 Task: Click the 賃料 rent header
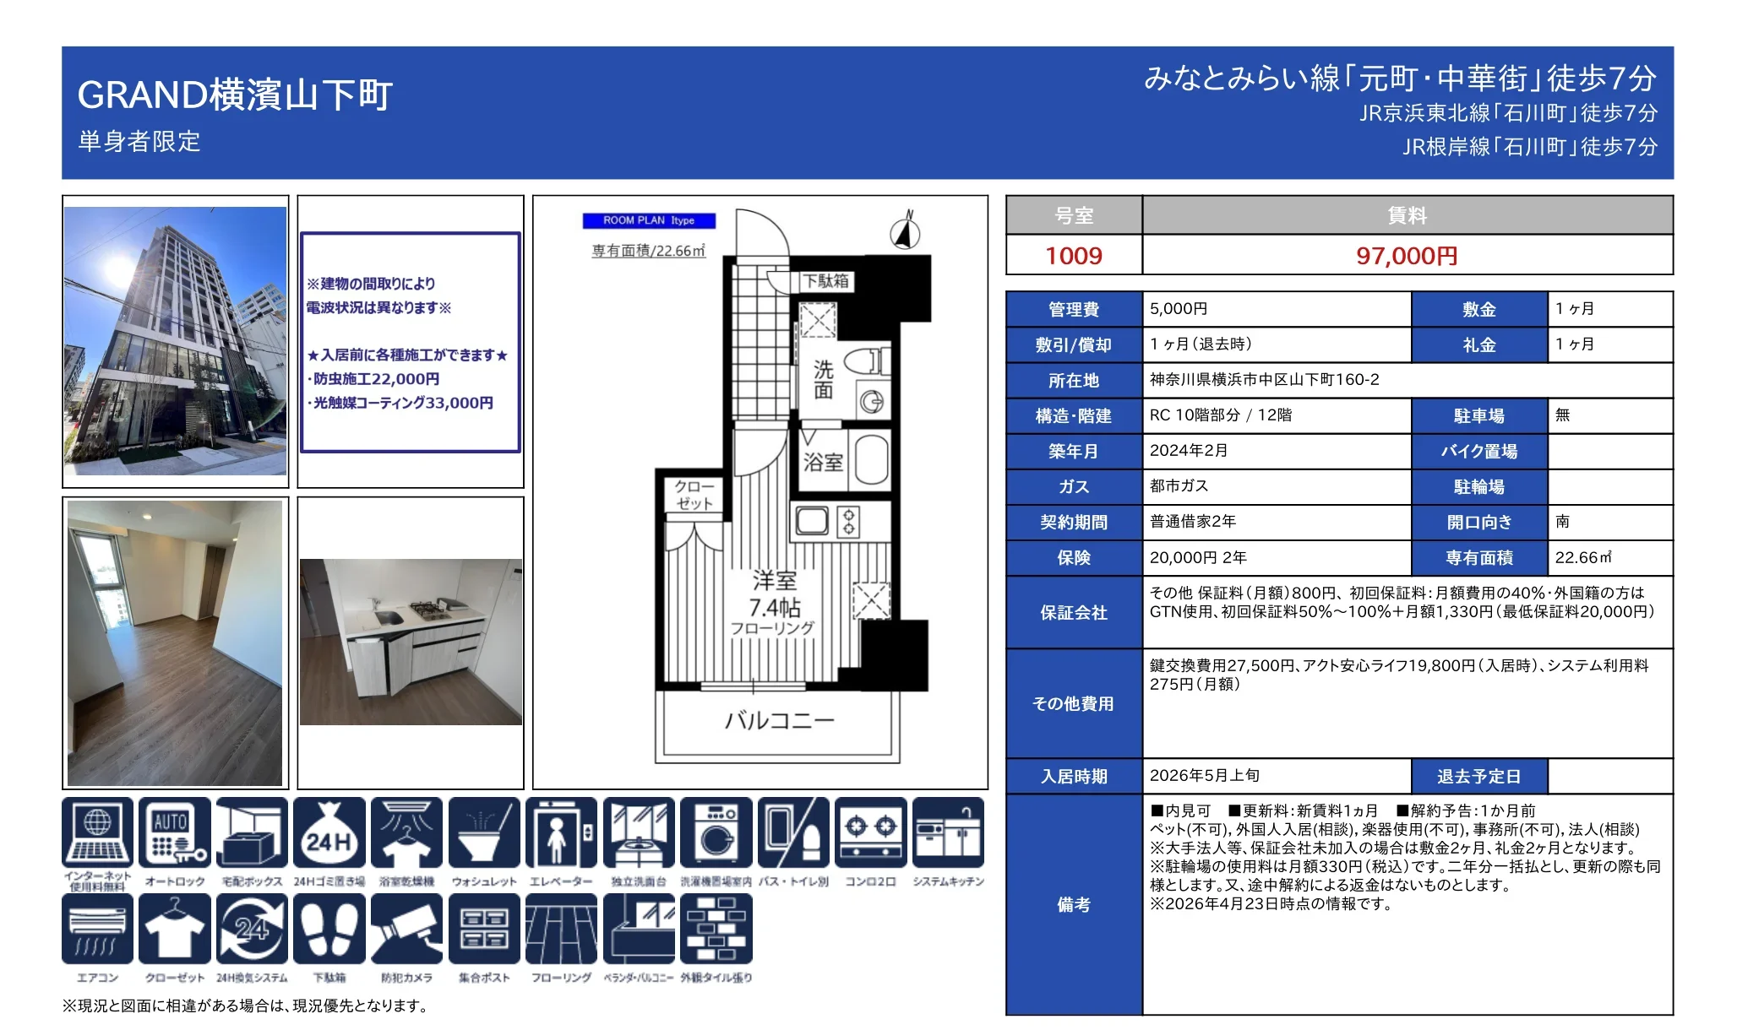pos(1408,217)
